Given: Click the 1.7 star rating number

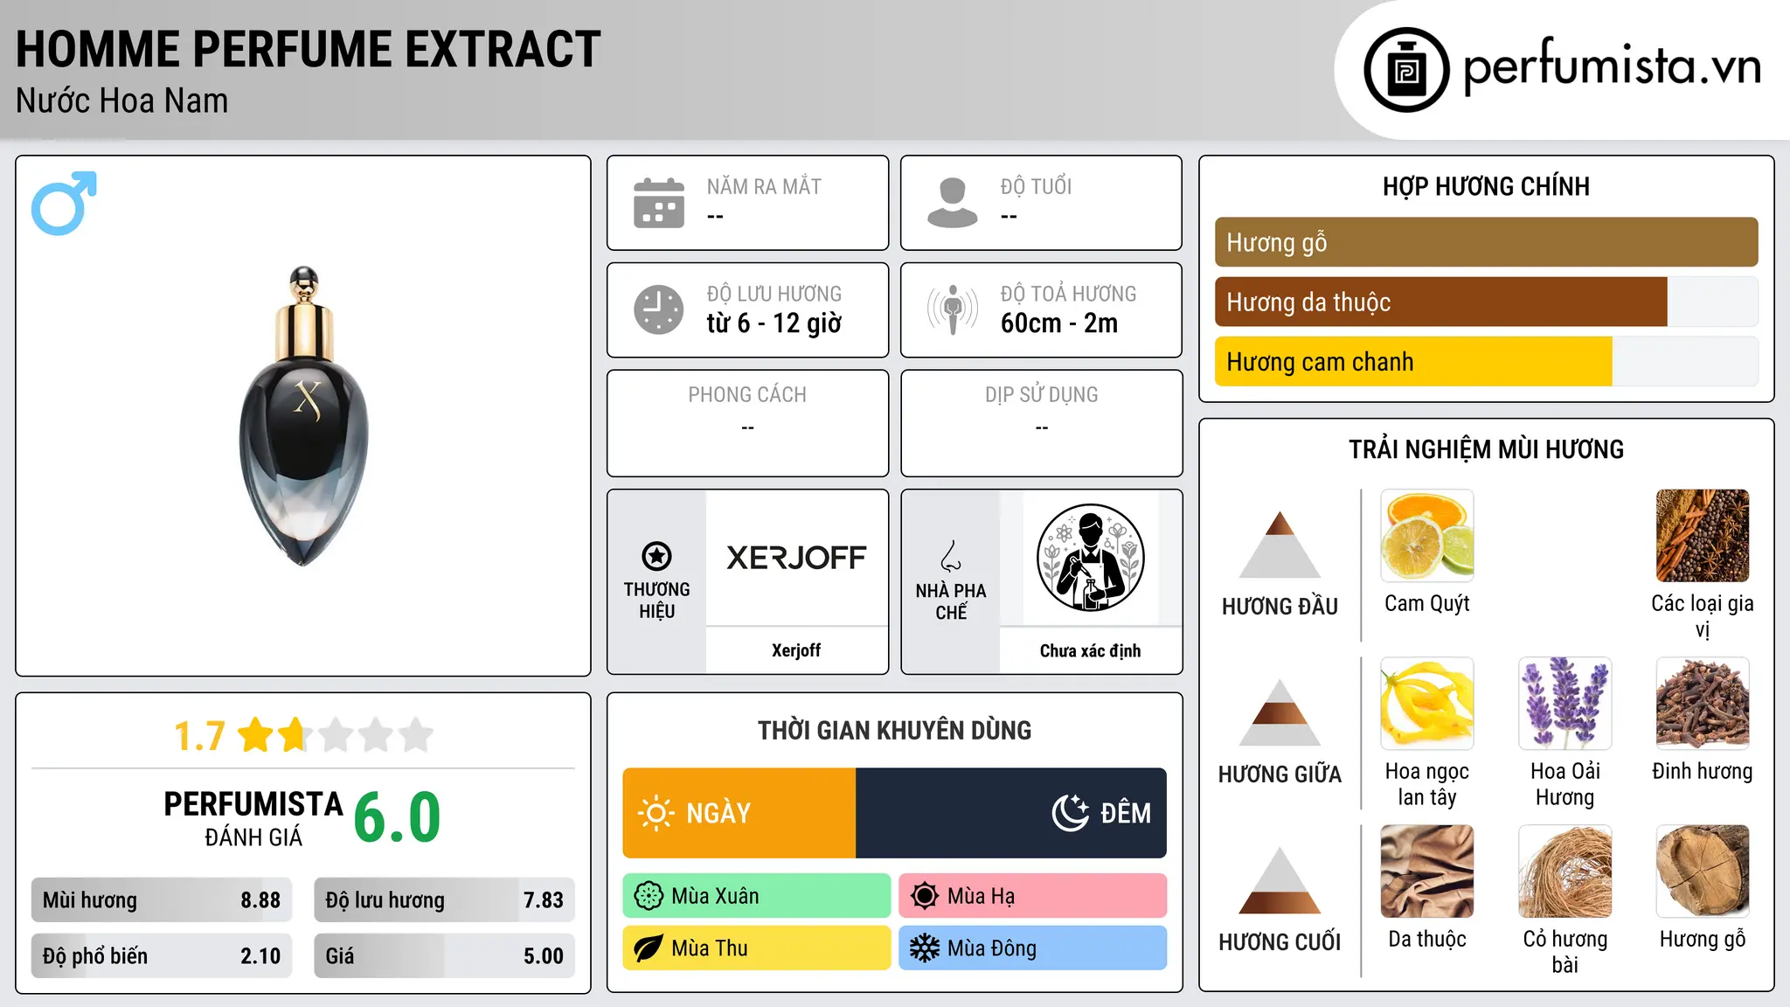Looking at the screenshot, I should (x=199, y=736).
